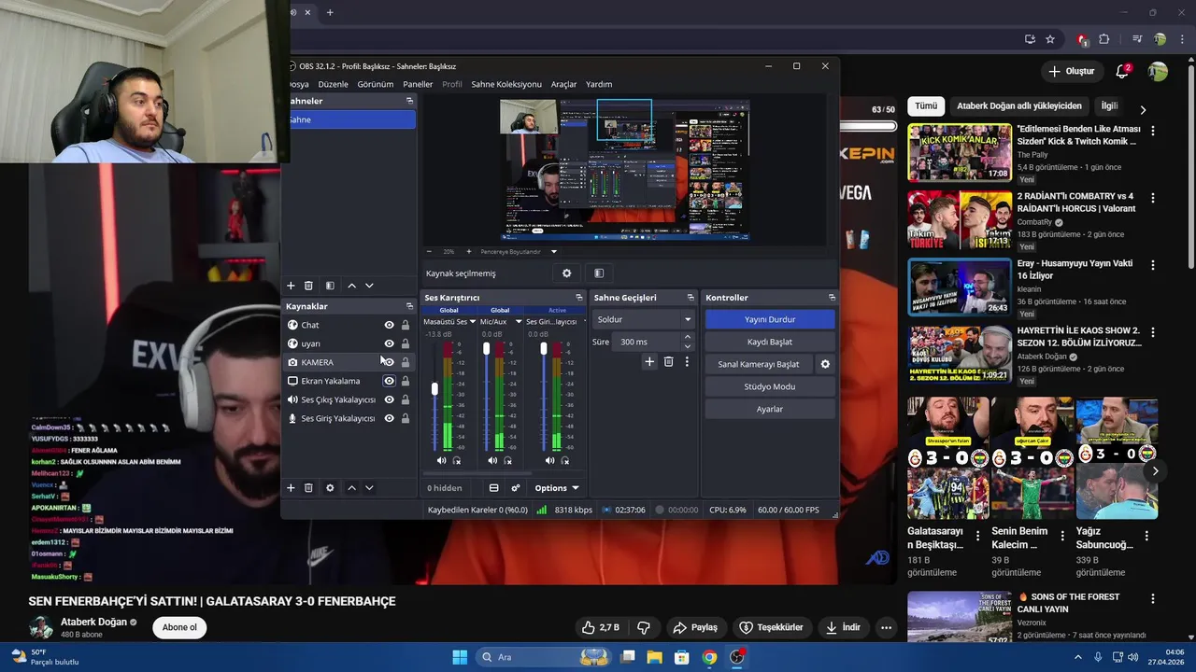This screenshot has width=1196, height=672.
Task: Pop out the Ses Karıştırıcı dock icon
Action: pyautogui.click(x=578, y=297)
